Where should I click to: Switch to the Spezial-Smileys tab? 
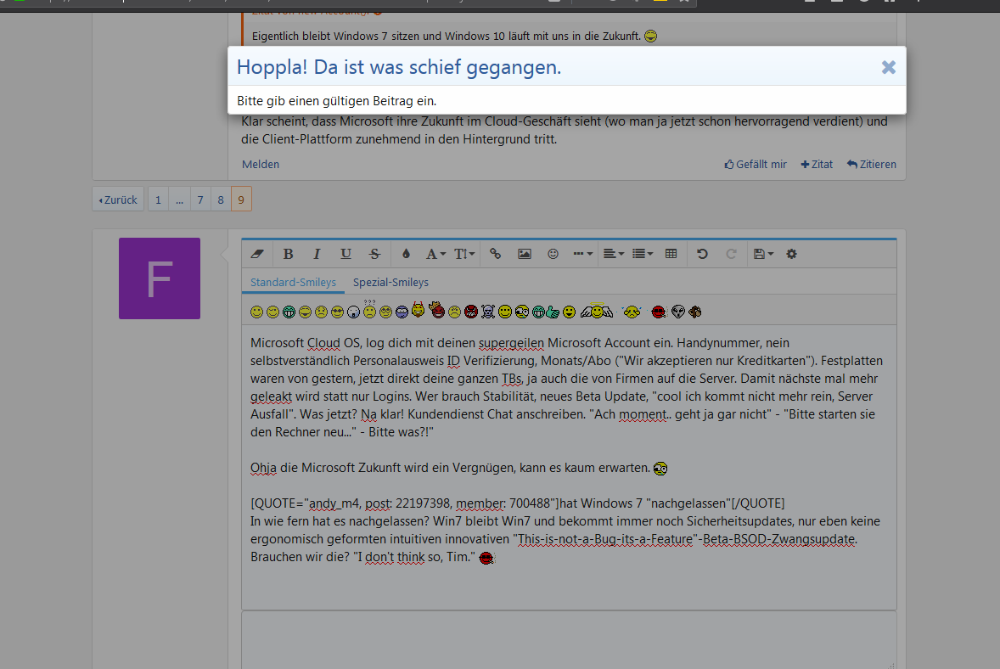click(391, 282)
